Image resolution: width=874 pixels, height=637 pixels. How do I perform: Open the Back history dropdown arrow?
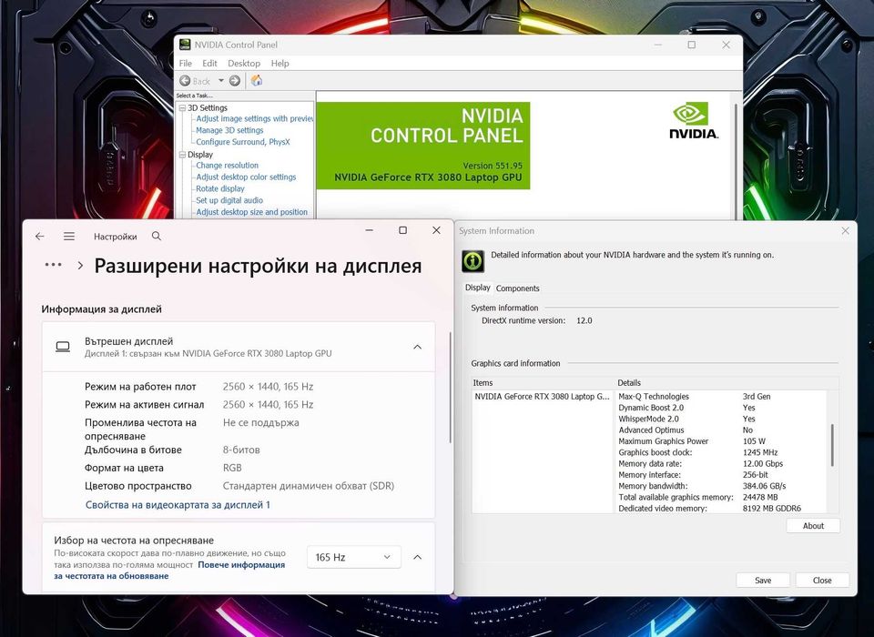pos(220,81)
